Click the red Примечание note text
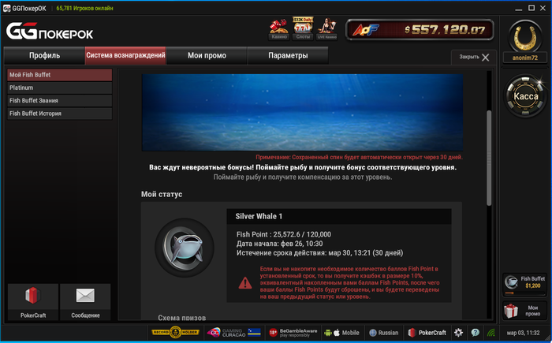This screenshot has height=343, width=552. (359, 157)
